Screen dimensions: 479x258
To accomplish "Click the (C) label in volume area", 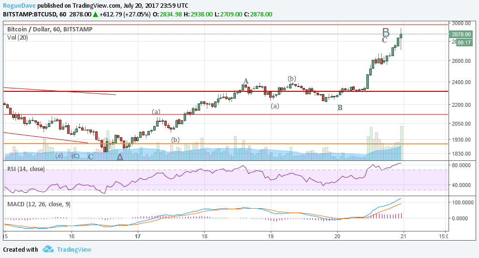I will pos(75,156).
